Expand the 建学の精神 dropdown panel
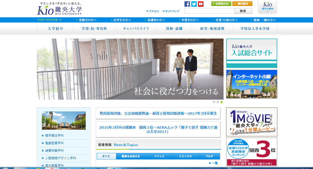The height and width of the screenshot is (169, 313). tap(267, 7)
